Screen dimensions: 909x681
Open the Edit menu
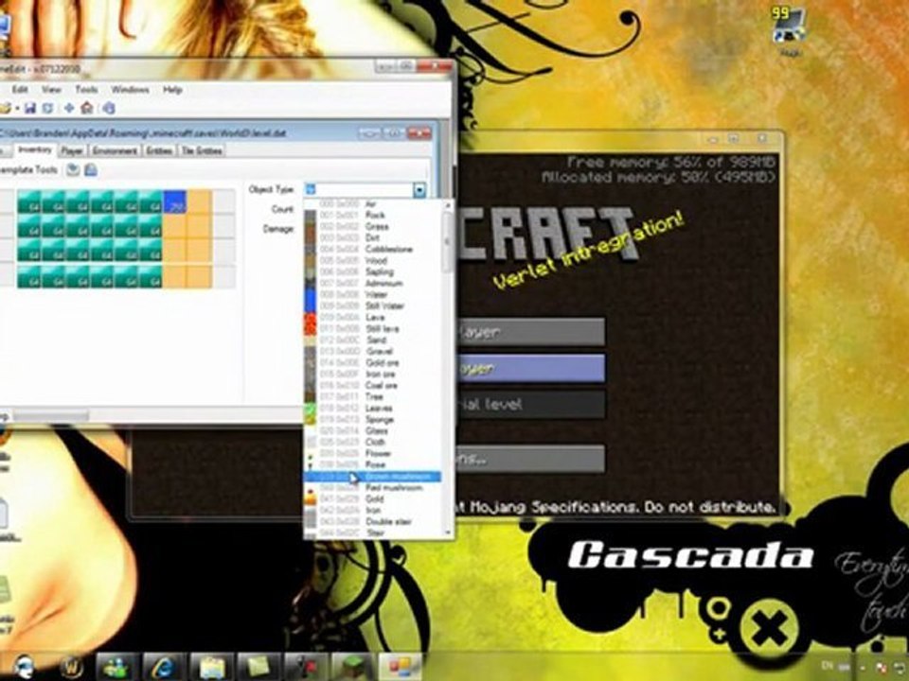(20, 89)
